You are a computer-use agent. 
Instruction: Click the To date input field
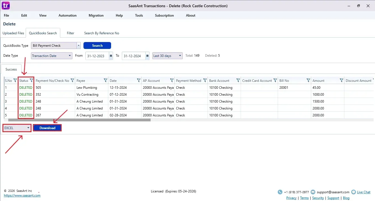pyautogui.click(x=134, y=56)
